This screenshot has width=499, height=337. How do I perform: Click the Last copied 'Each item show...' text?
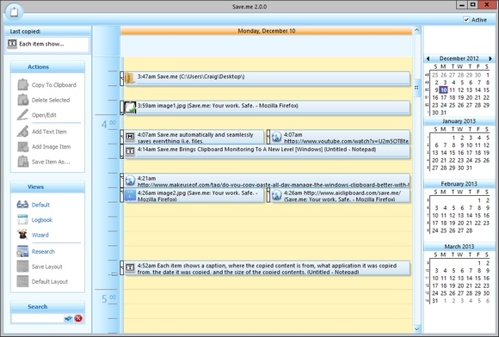[41, 44]
